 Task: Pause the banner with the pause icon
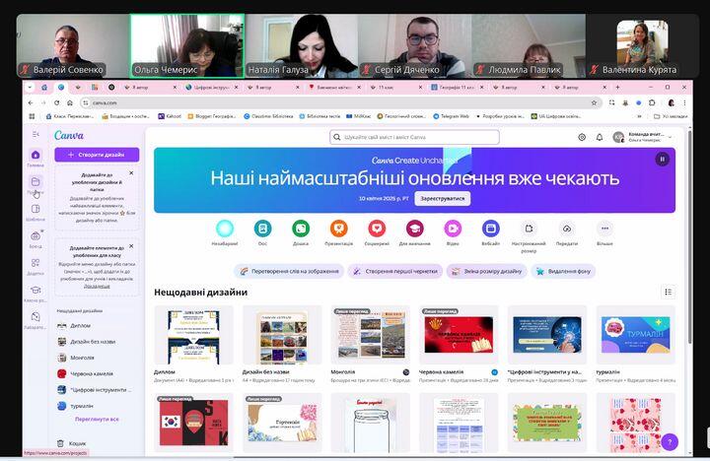click(x=662, y=160)
